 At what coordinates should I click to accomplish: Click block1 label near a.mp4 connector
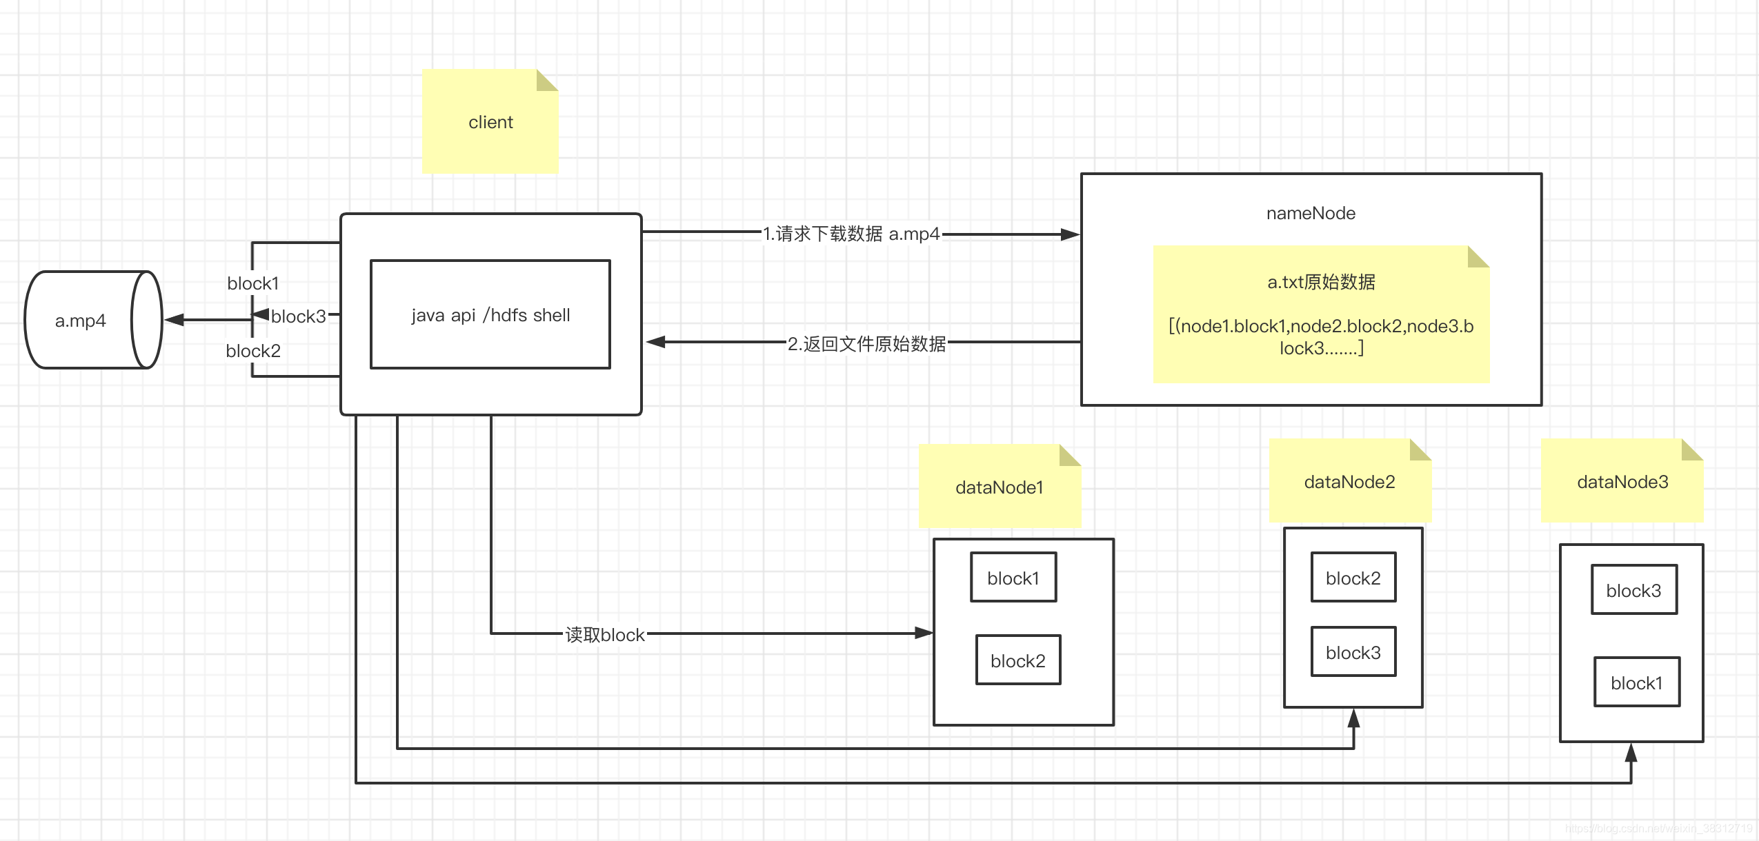[x=253, y=283]
